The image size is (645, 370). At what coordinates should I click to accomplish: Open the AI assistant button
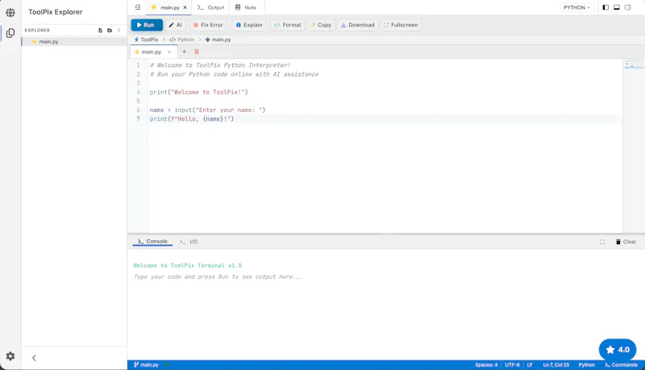[x=176, y=25]
